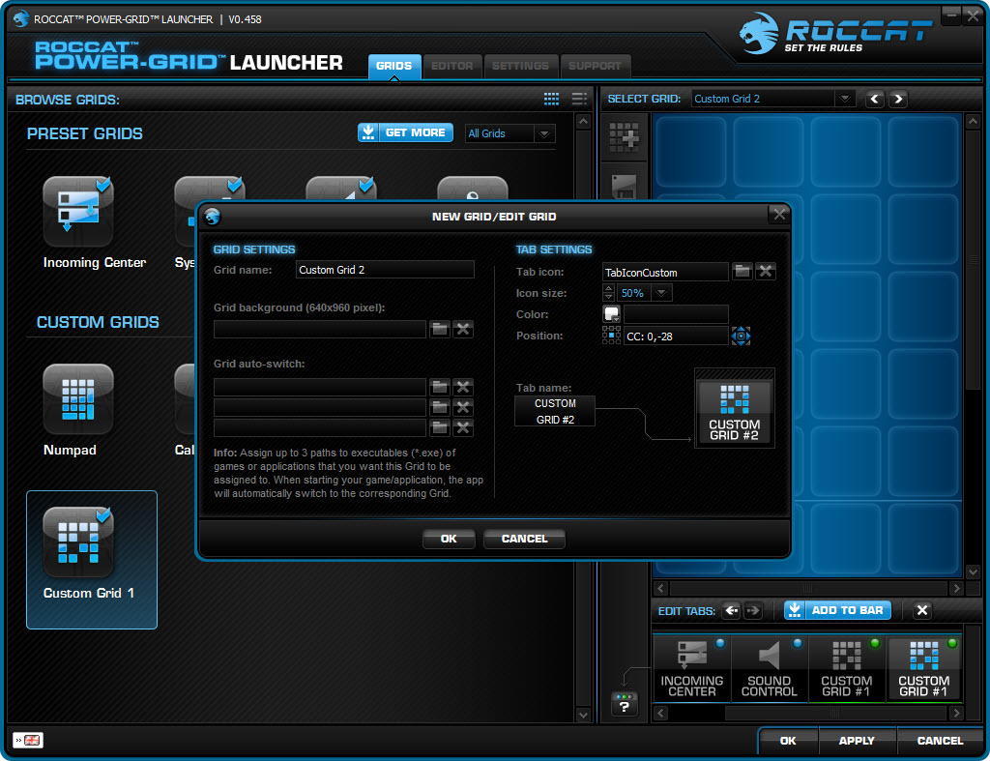Click the language flag icon
Screen dimensions: 990x761
click(28, 740)
